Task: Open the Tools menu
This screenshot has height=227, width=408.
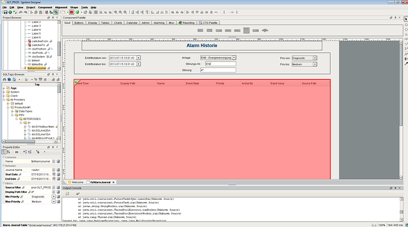Action: (x=85, y=7)
